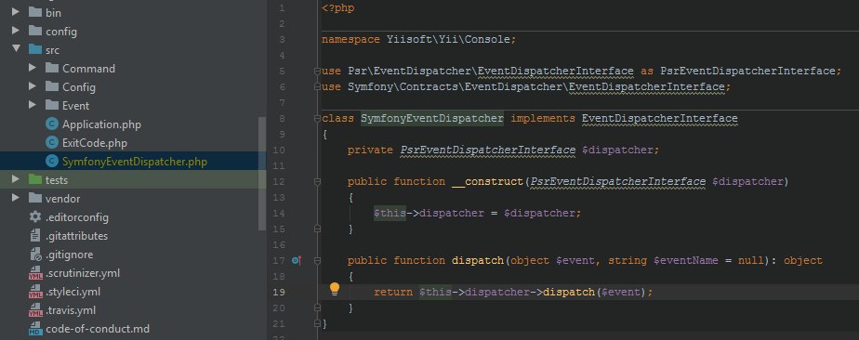
Task: Click the ExitCode.php class icon
Action: tap(52, 143)
